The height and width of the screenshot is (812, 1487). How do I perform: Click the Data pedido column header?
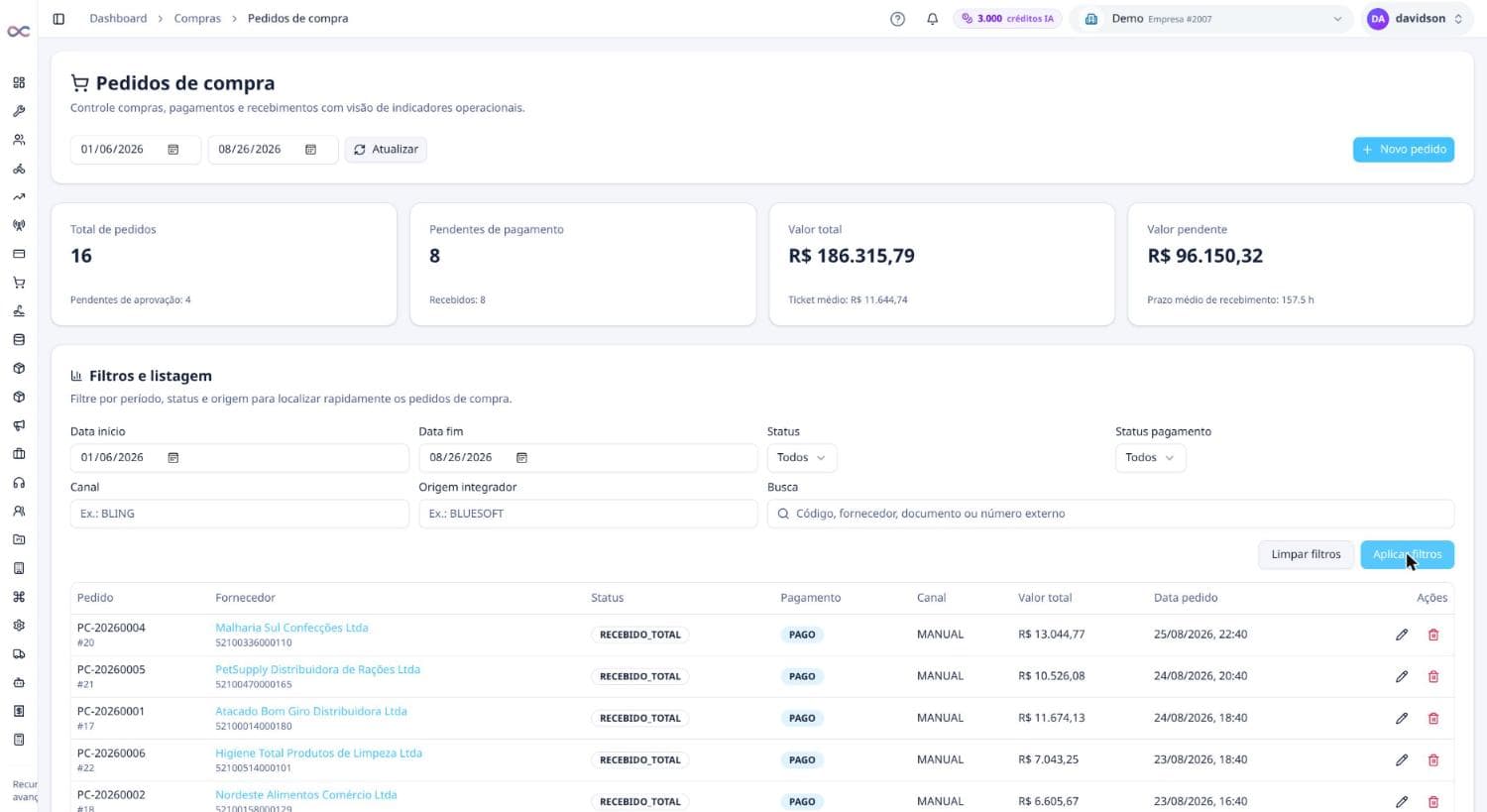(1186, 598)
